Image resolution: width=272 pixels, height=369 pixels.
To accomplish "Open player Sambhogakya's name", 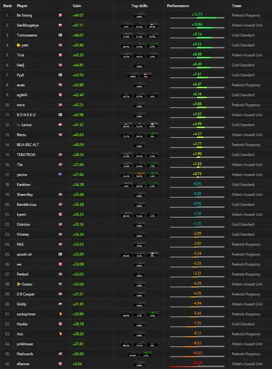I will pyautogui.click(x=28, y=25).
